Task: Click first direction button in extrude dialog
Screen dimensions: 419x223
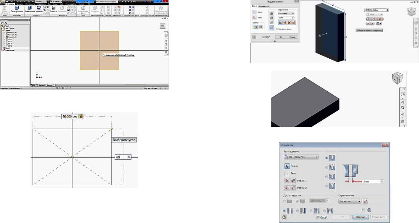Action: pos(280,23)
